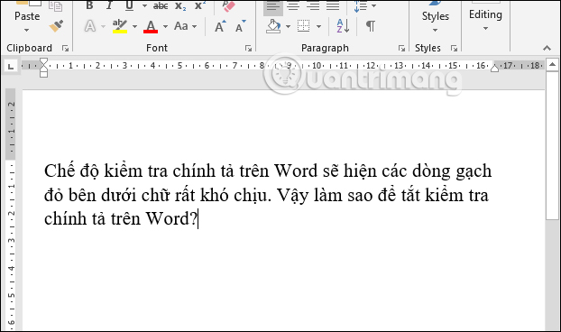
Task: Click the first line indent marker on ruler
Action: [x=43, y=61]
